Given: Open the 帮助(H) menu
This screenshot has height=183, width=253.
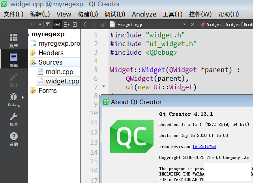Looking at the screenshot, I should click(229, 14).
